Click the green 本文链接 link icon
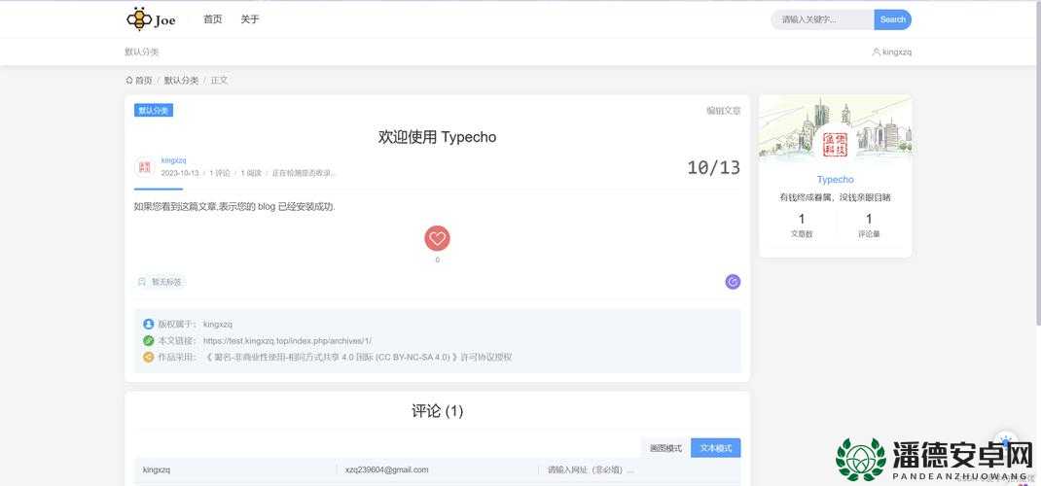 148,341
